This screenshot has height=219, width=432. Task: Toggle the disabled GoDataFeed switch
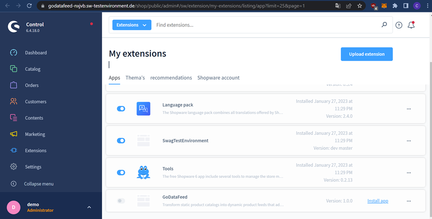click(x=121, y=201)
